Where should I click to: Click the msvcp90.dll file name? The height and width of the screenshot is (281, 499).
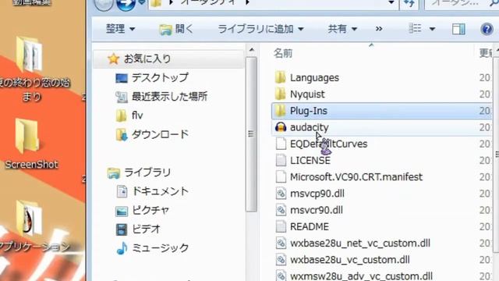317,194
